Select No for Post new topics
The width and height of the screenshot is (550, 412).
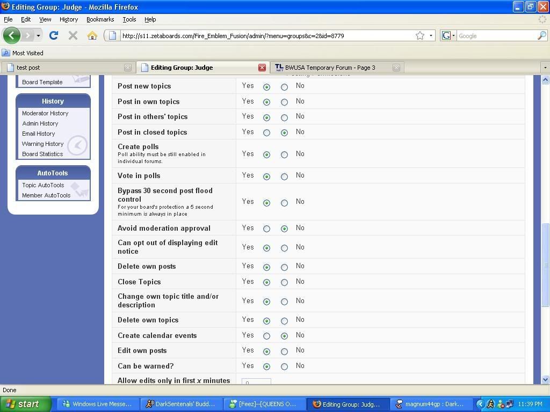(x=284, y=87)
